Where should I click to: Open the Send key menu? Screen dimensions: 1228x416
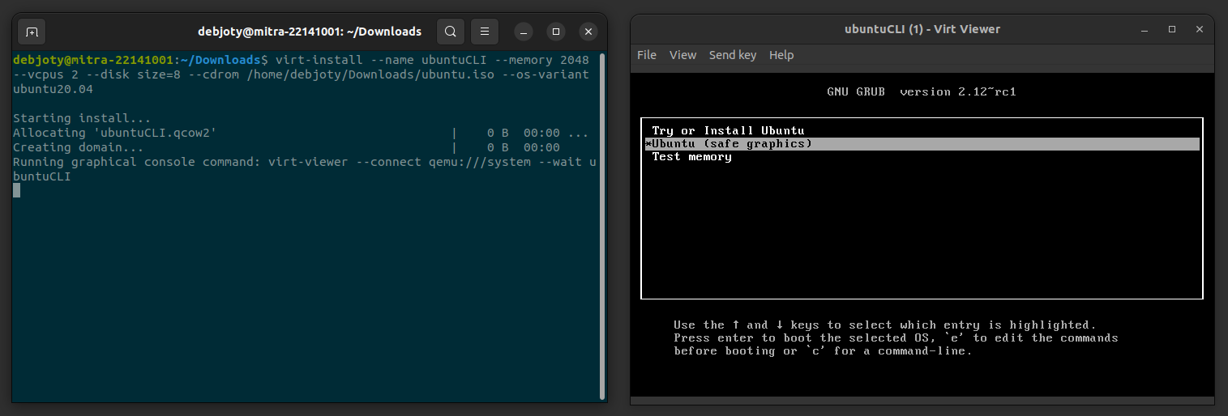coord(733,55)
